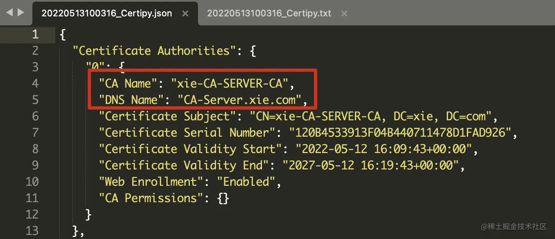Click the "CA Permissions" key
Viewport: 555px width, 239px height.
tap(151, 198)
